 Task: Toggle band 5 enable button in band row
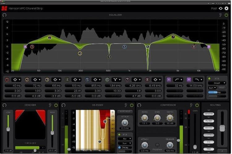tap(87, 80)
